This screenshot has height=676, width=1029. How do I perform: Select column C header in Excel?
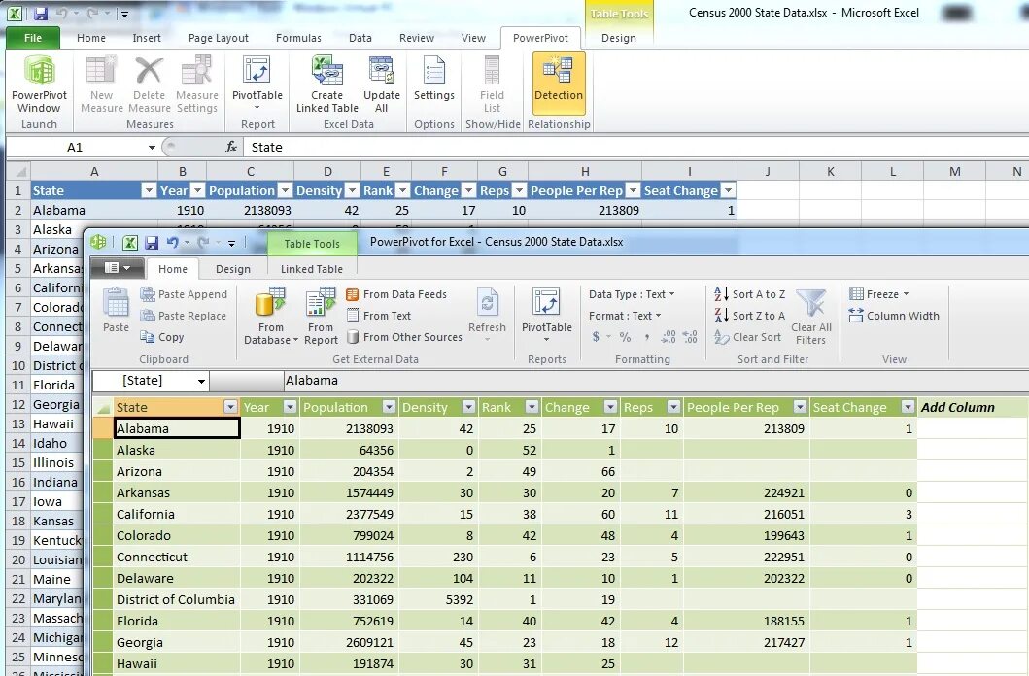(x=250, y=171)
